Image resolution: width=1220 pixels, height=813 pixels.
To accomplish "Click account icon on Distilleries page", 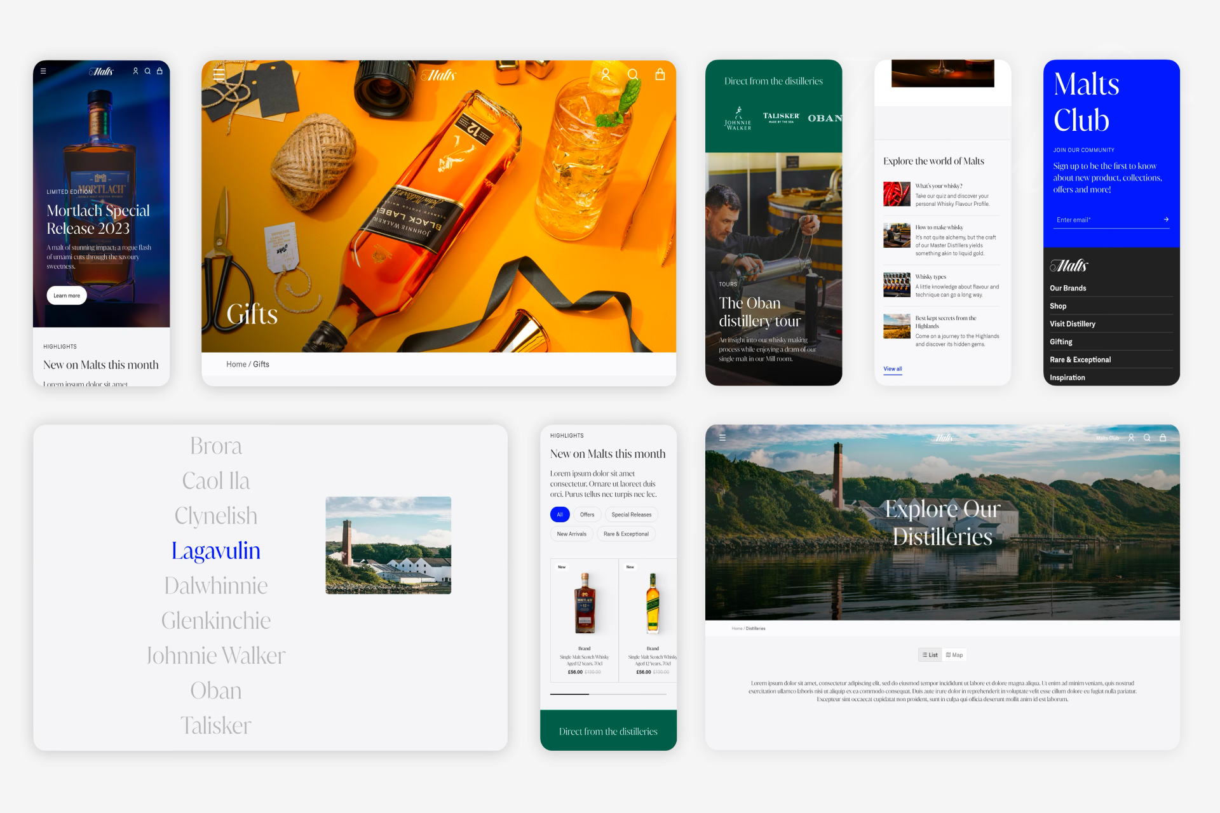I will point(1131,438).
